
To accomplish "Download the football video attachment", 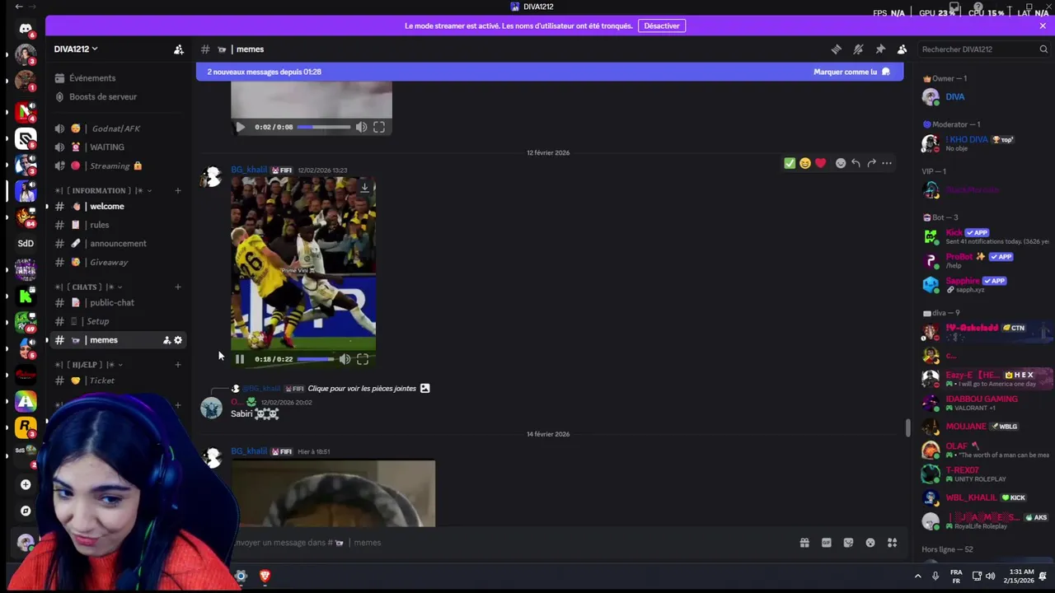I will tap(364, 188).
